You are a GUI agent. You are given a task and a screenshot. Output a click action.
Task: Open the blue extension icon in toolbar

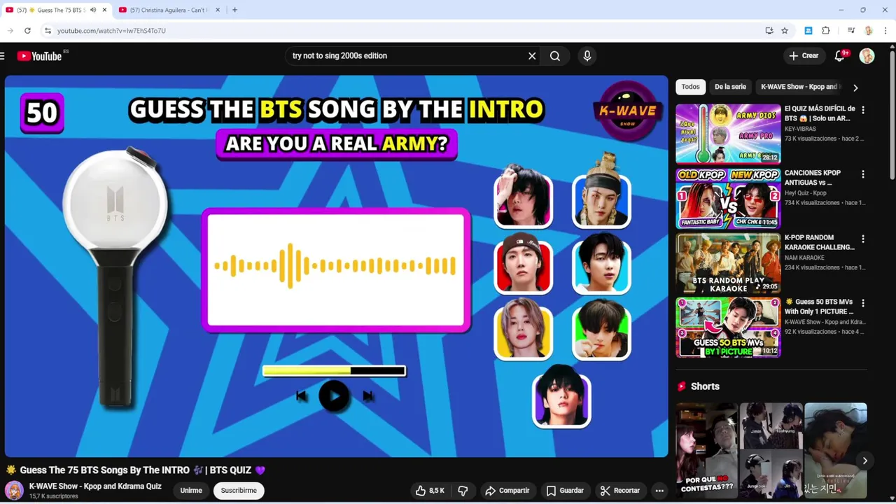click(808, 31)
